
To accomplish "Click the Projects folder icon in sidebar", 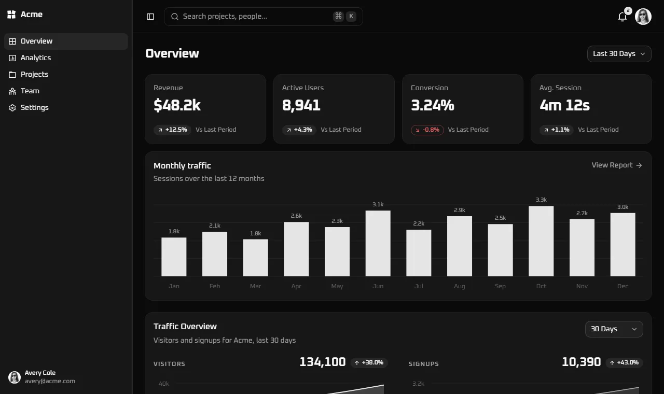I will tap(12, 75).
